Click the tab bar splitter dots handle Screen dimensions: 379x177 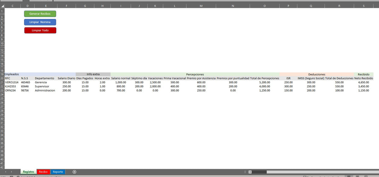tap(245, 172)
